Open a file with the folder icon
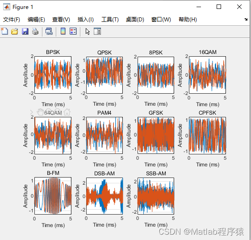The height and width of the screenshot is (240, 251). tap(15, 31)
